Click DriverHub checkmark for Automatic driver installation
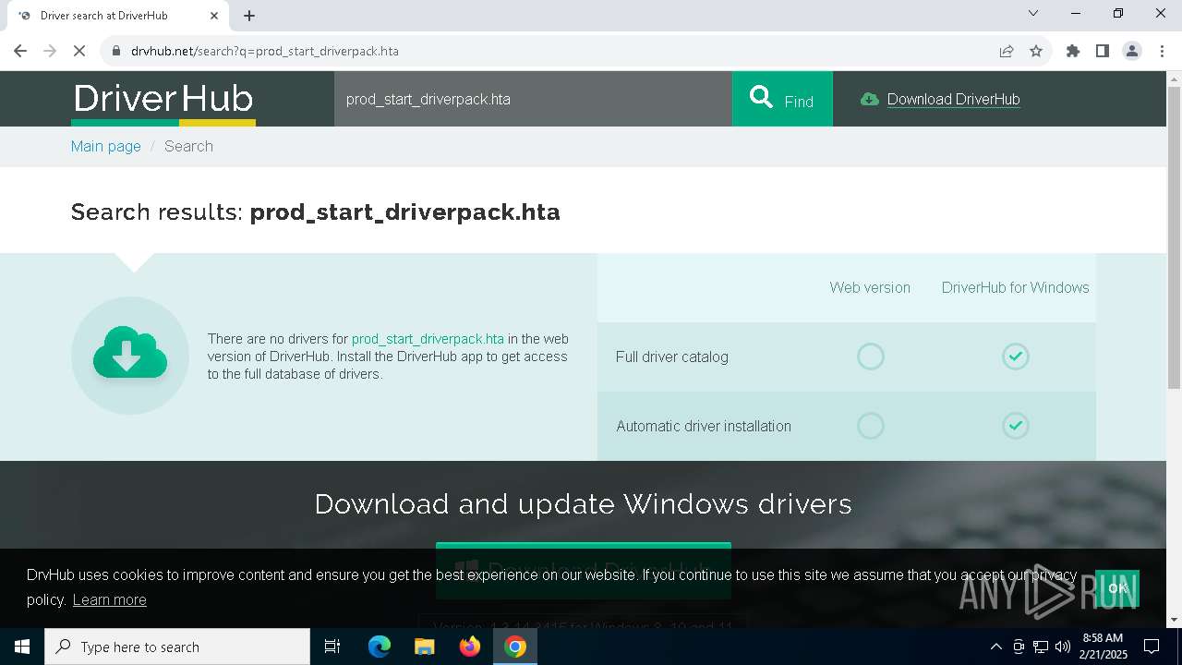 click(1016, 426)
